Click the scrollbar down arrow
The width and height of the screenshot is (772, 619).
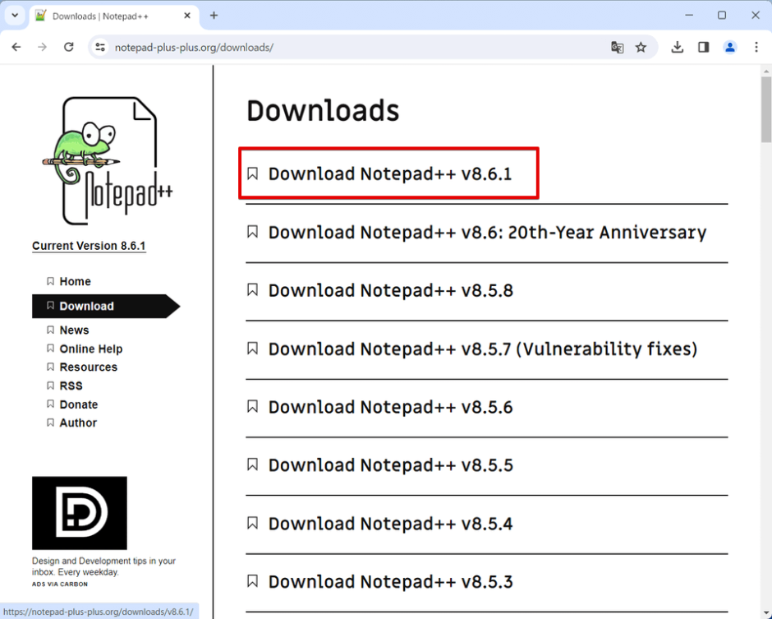[x=766, y=613]
